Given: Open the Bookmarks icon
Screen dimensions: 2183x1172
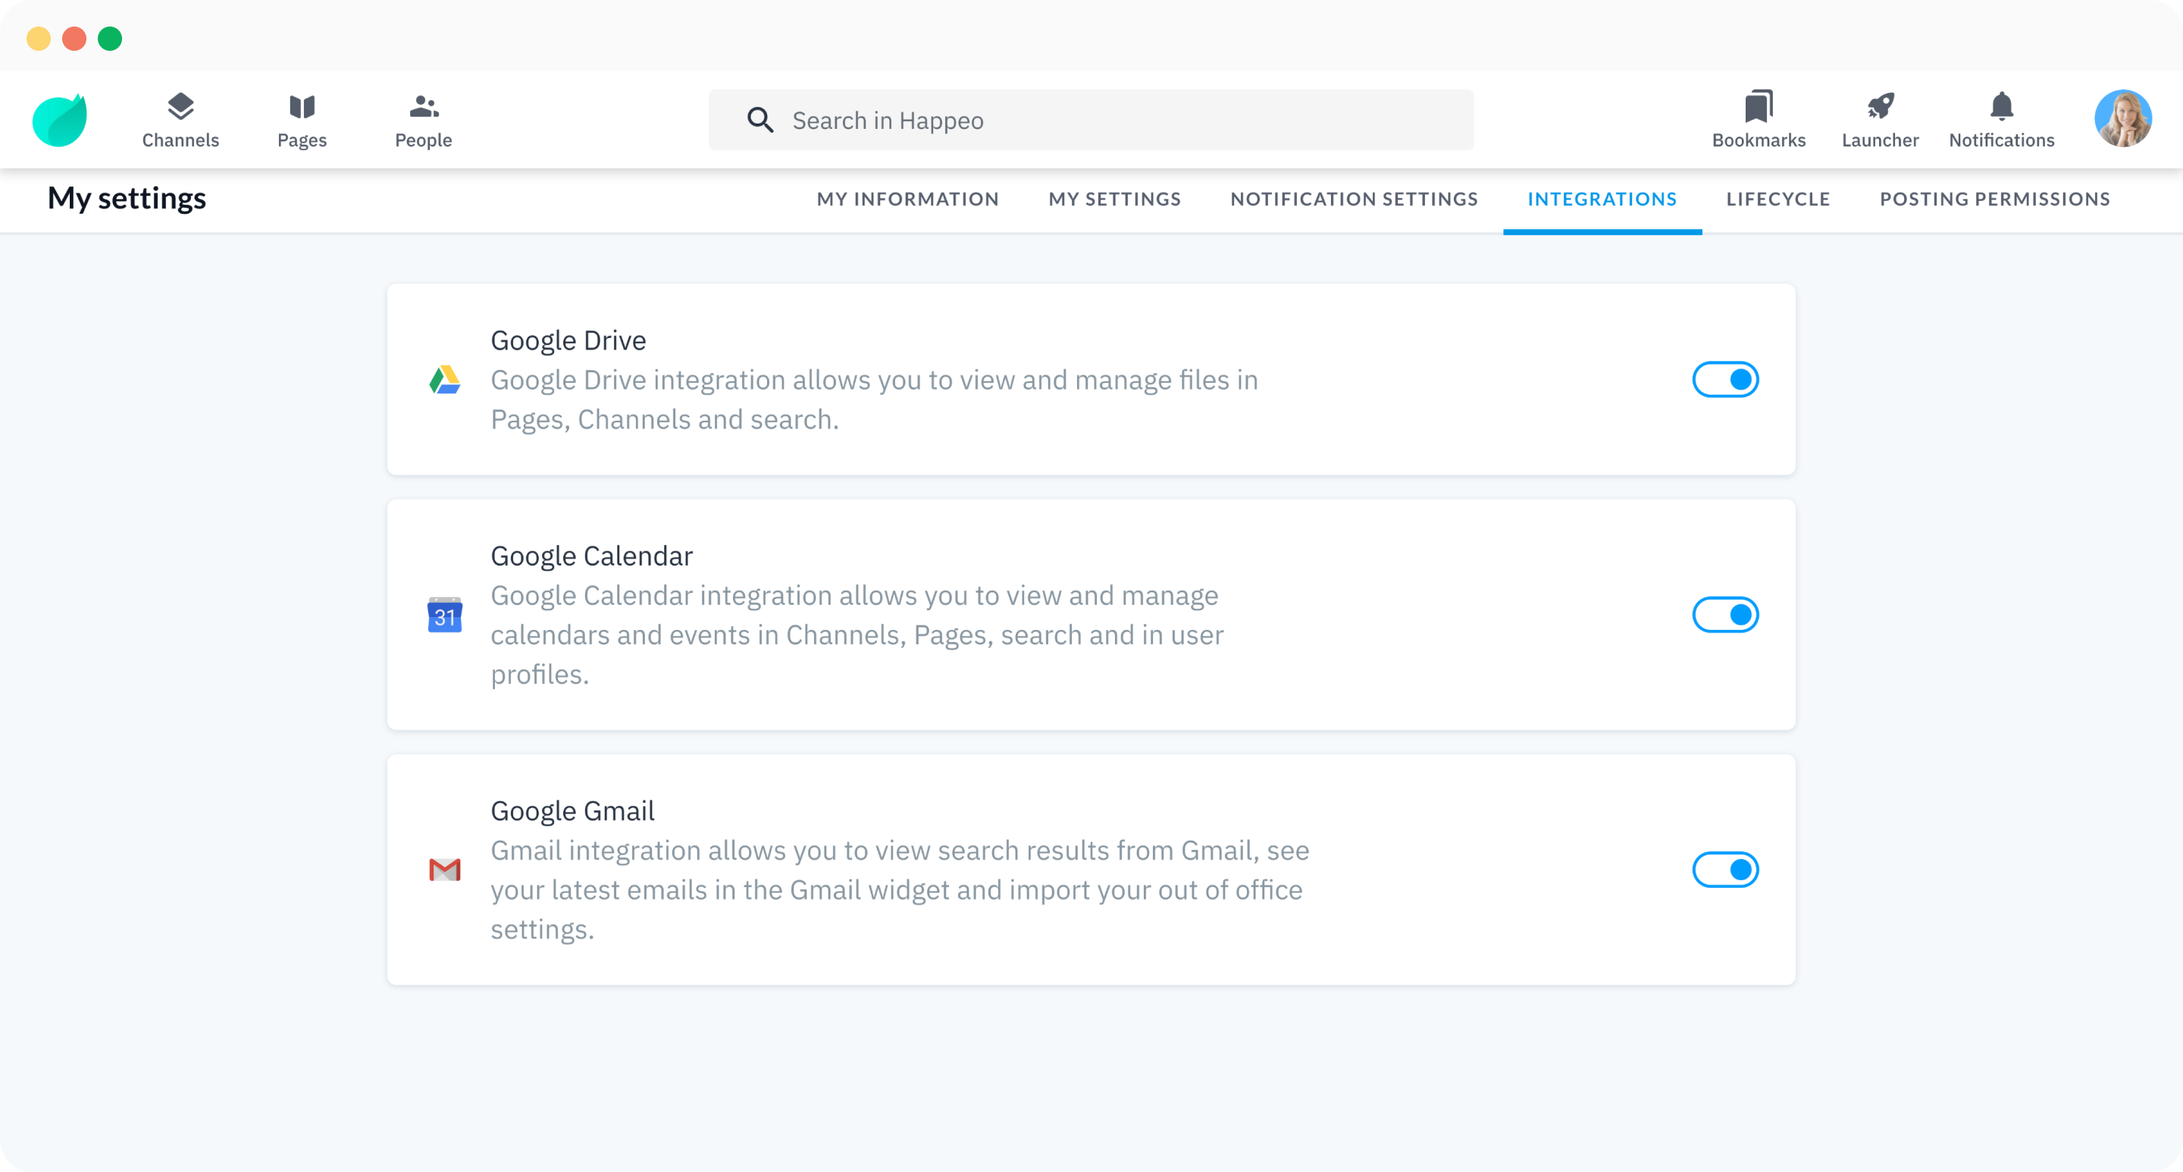Looking at the screenshot, I should (1759, 120).
